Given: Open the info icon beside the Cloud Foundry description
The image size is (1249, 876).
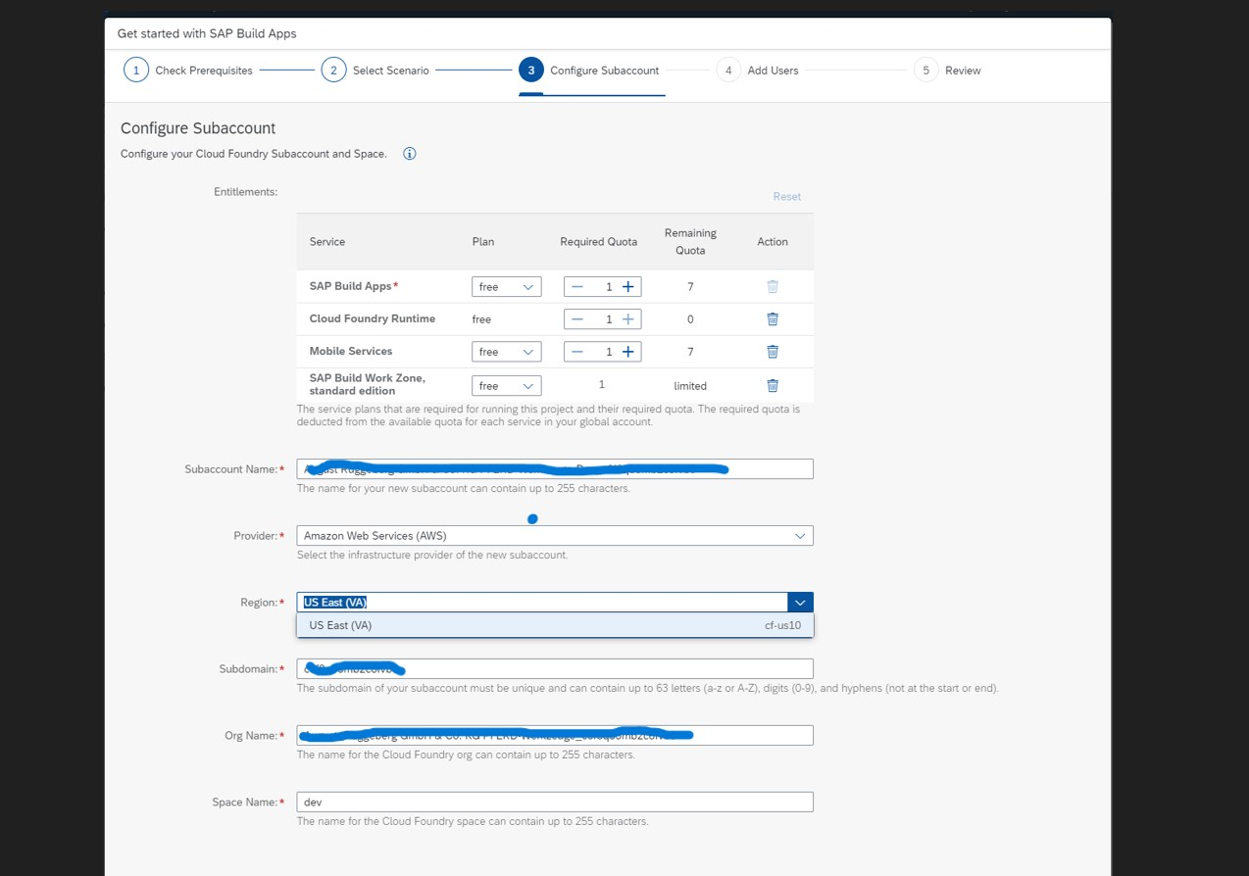Looking at the screenshot, I should tap(410, 154).
